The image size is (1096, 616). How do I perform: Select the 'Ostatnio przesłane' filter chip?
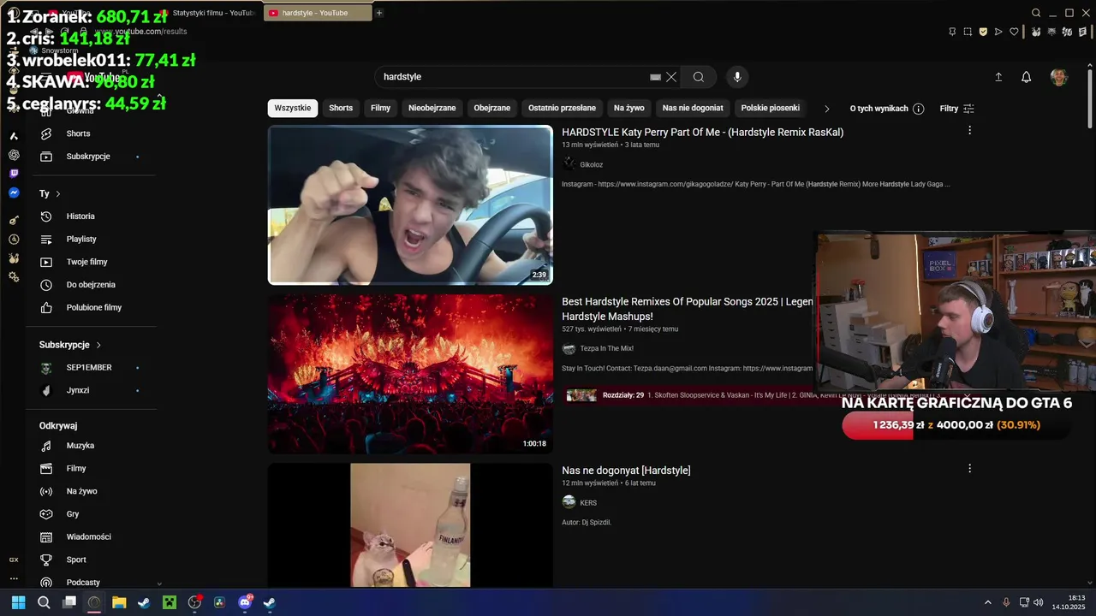point(562,108)
